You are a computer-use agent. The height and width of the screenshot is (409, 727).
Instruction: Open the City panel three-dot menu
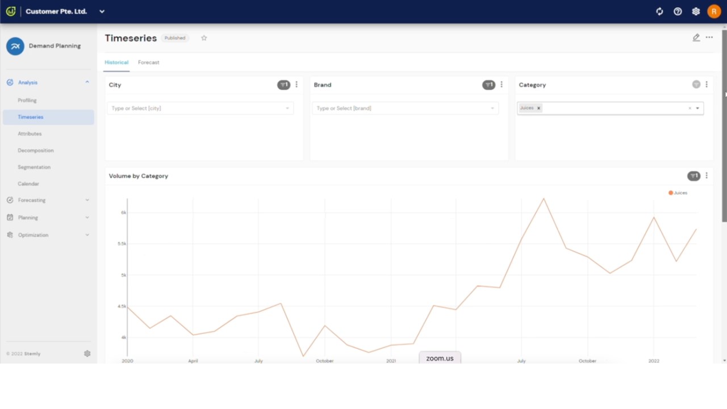pos(296,85)
